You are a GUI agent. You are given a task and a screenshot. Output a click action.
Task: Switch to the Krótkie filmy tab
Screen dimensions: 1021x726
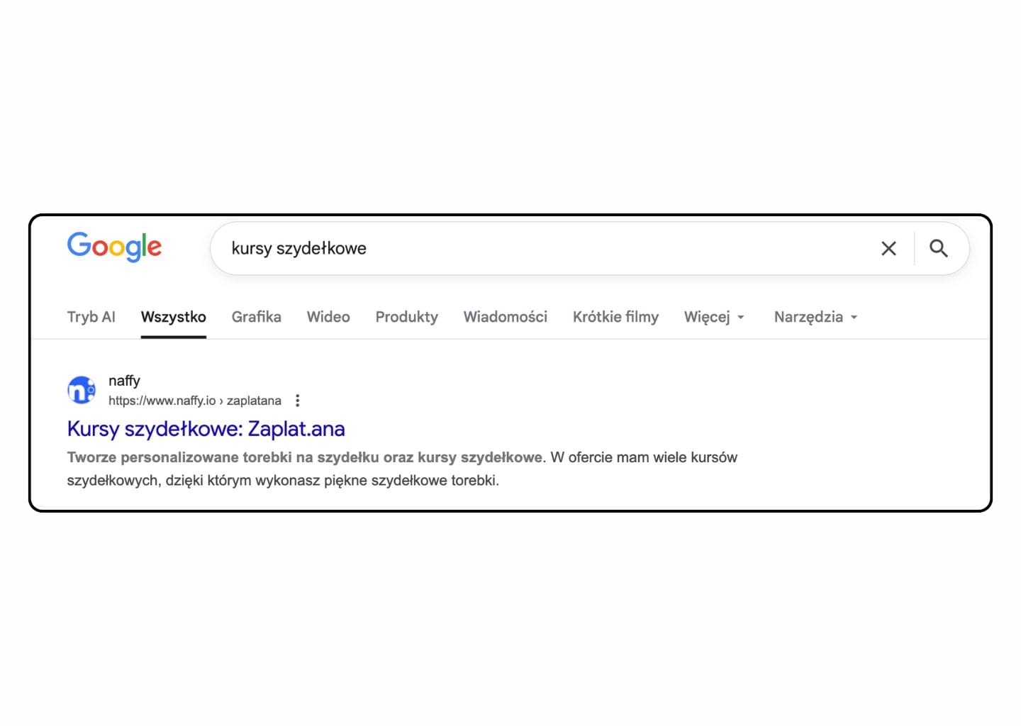click(x=615, y=317)
